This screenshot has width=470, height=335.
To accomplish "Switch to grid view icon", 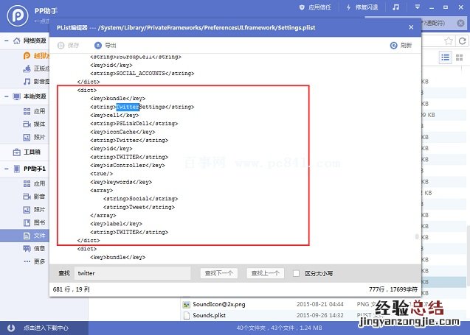I will click(460, 57).
